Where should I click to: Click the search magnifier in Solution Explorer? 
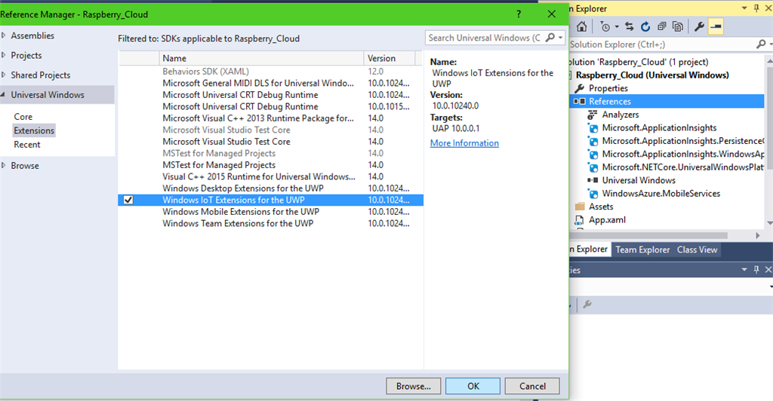point(761,44)
